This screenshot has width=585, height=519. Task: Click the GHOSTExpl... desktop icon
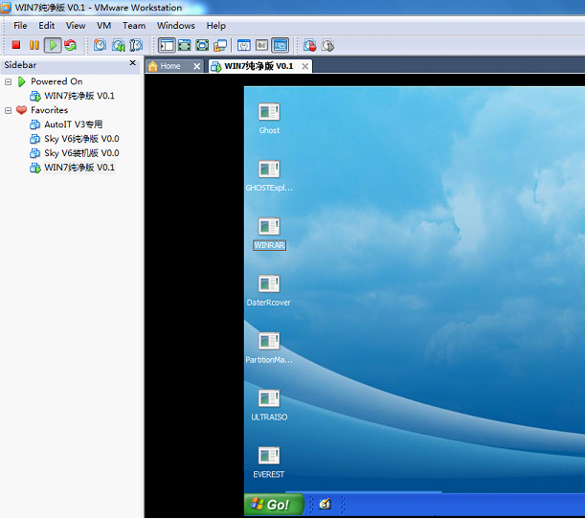[269, 169]
